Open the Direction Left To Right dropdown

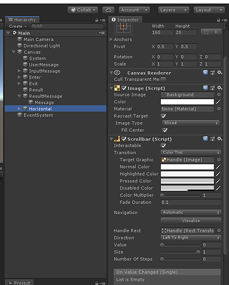191,238
